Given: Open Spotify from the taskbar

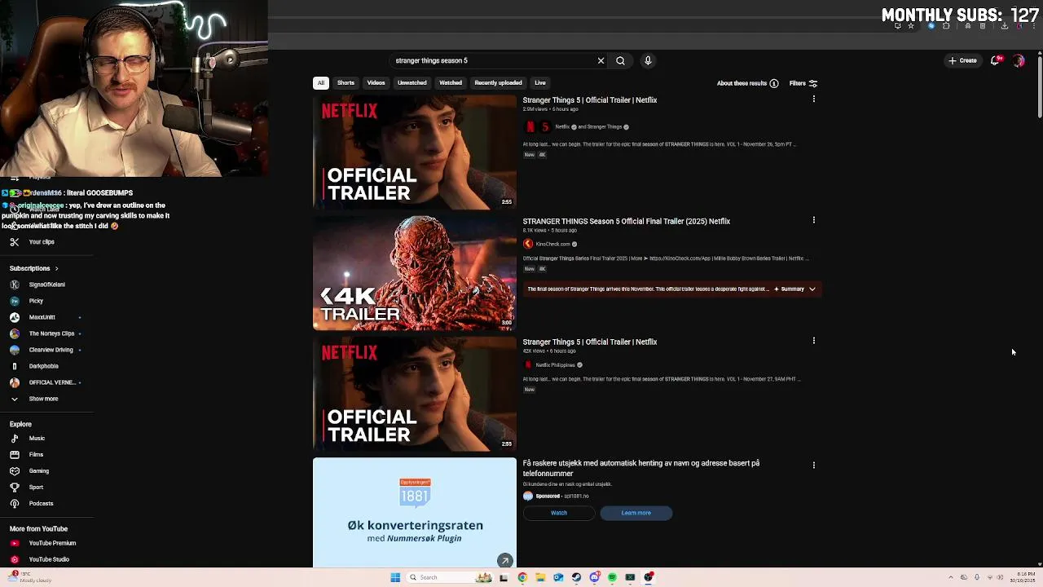Looking at the screenshot, I should point(612,577).
